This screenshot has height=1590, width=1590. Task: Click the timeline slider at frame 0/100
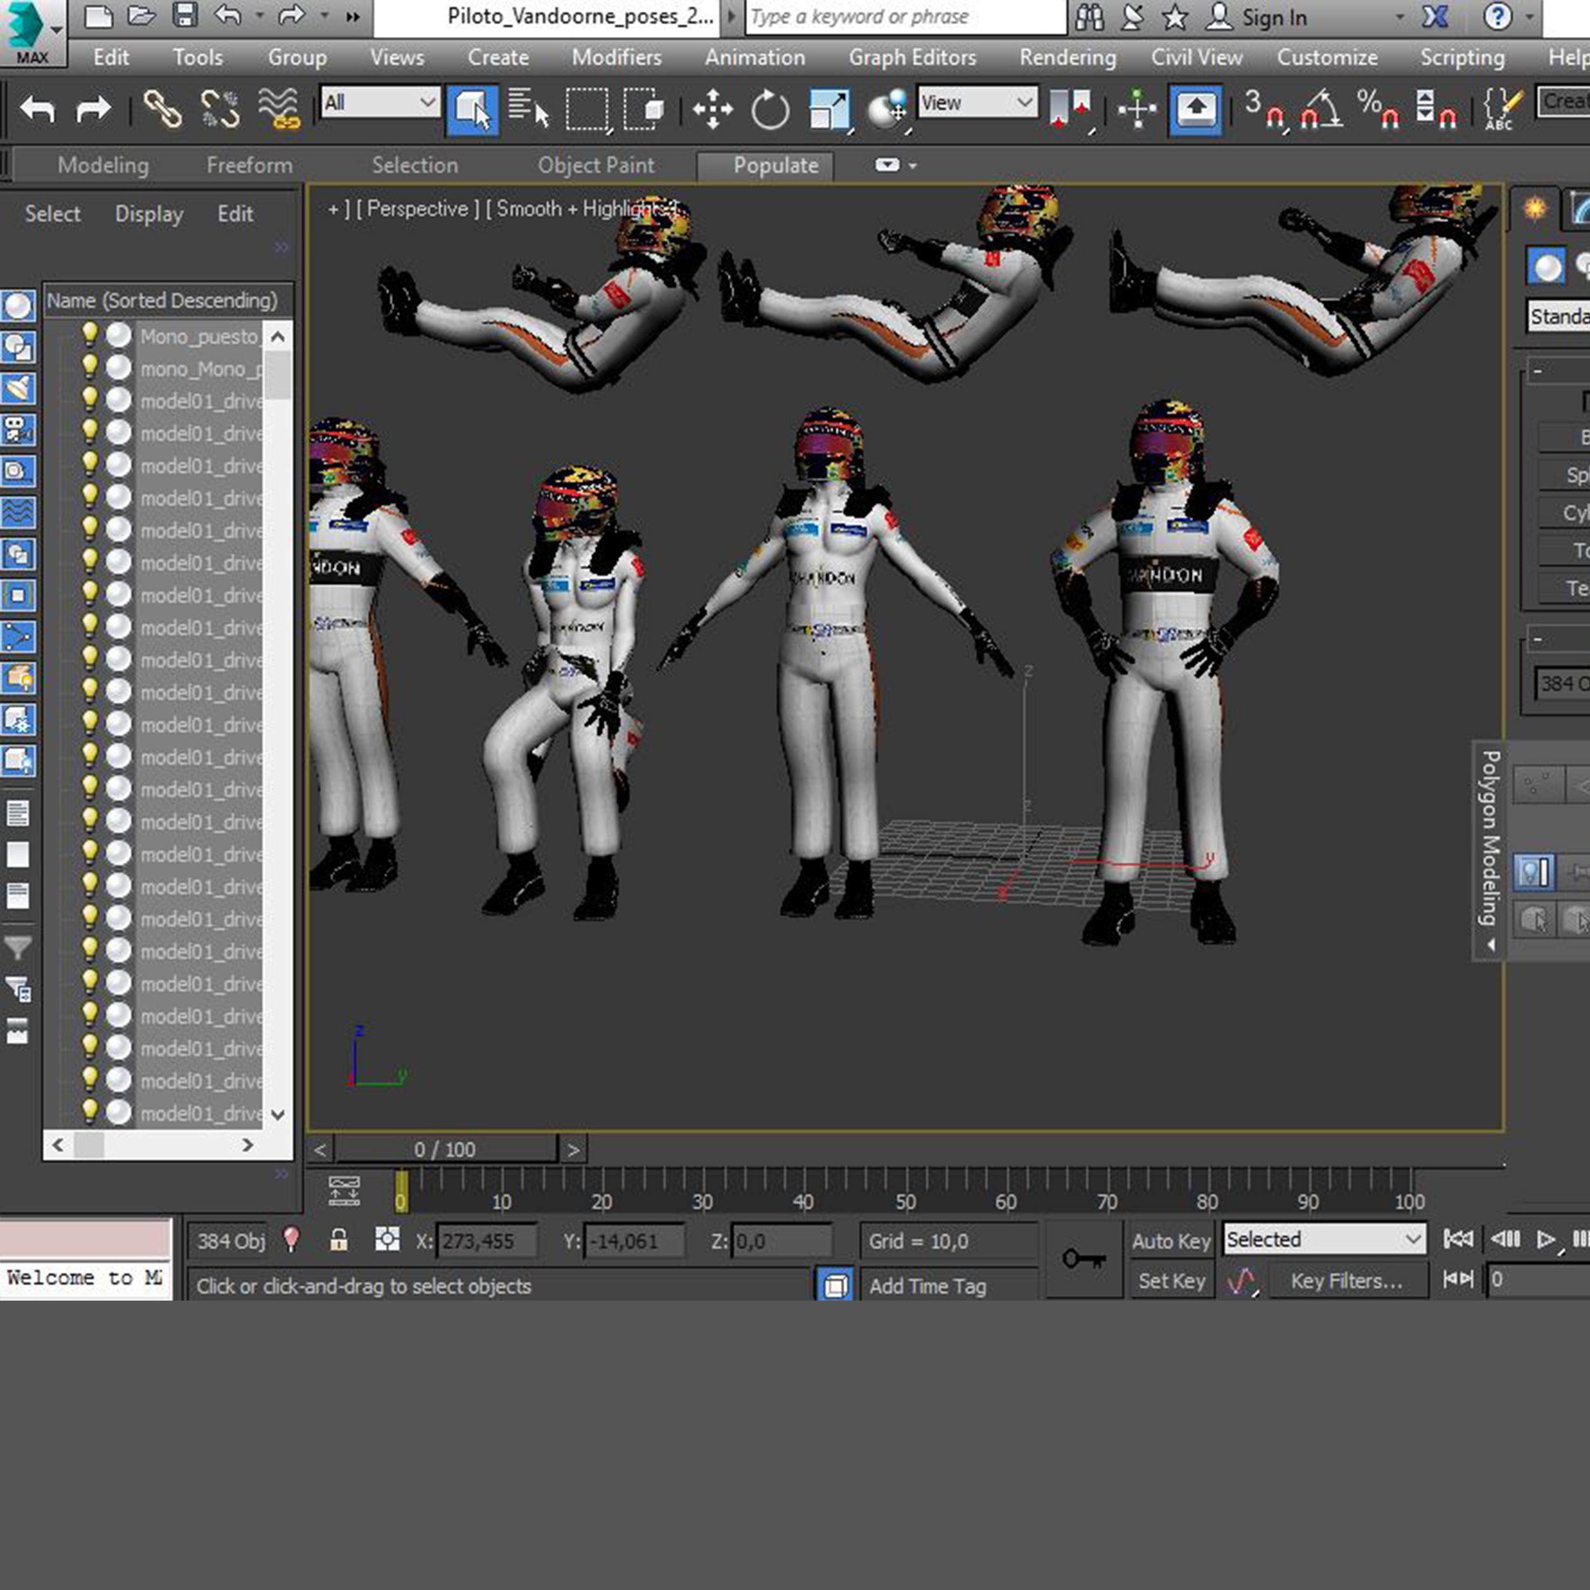[x=445, y=1150]
